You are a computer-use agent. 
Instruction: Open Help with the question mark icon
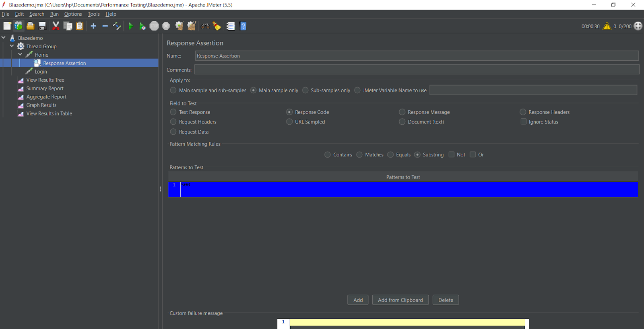pos(243,26)
